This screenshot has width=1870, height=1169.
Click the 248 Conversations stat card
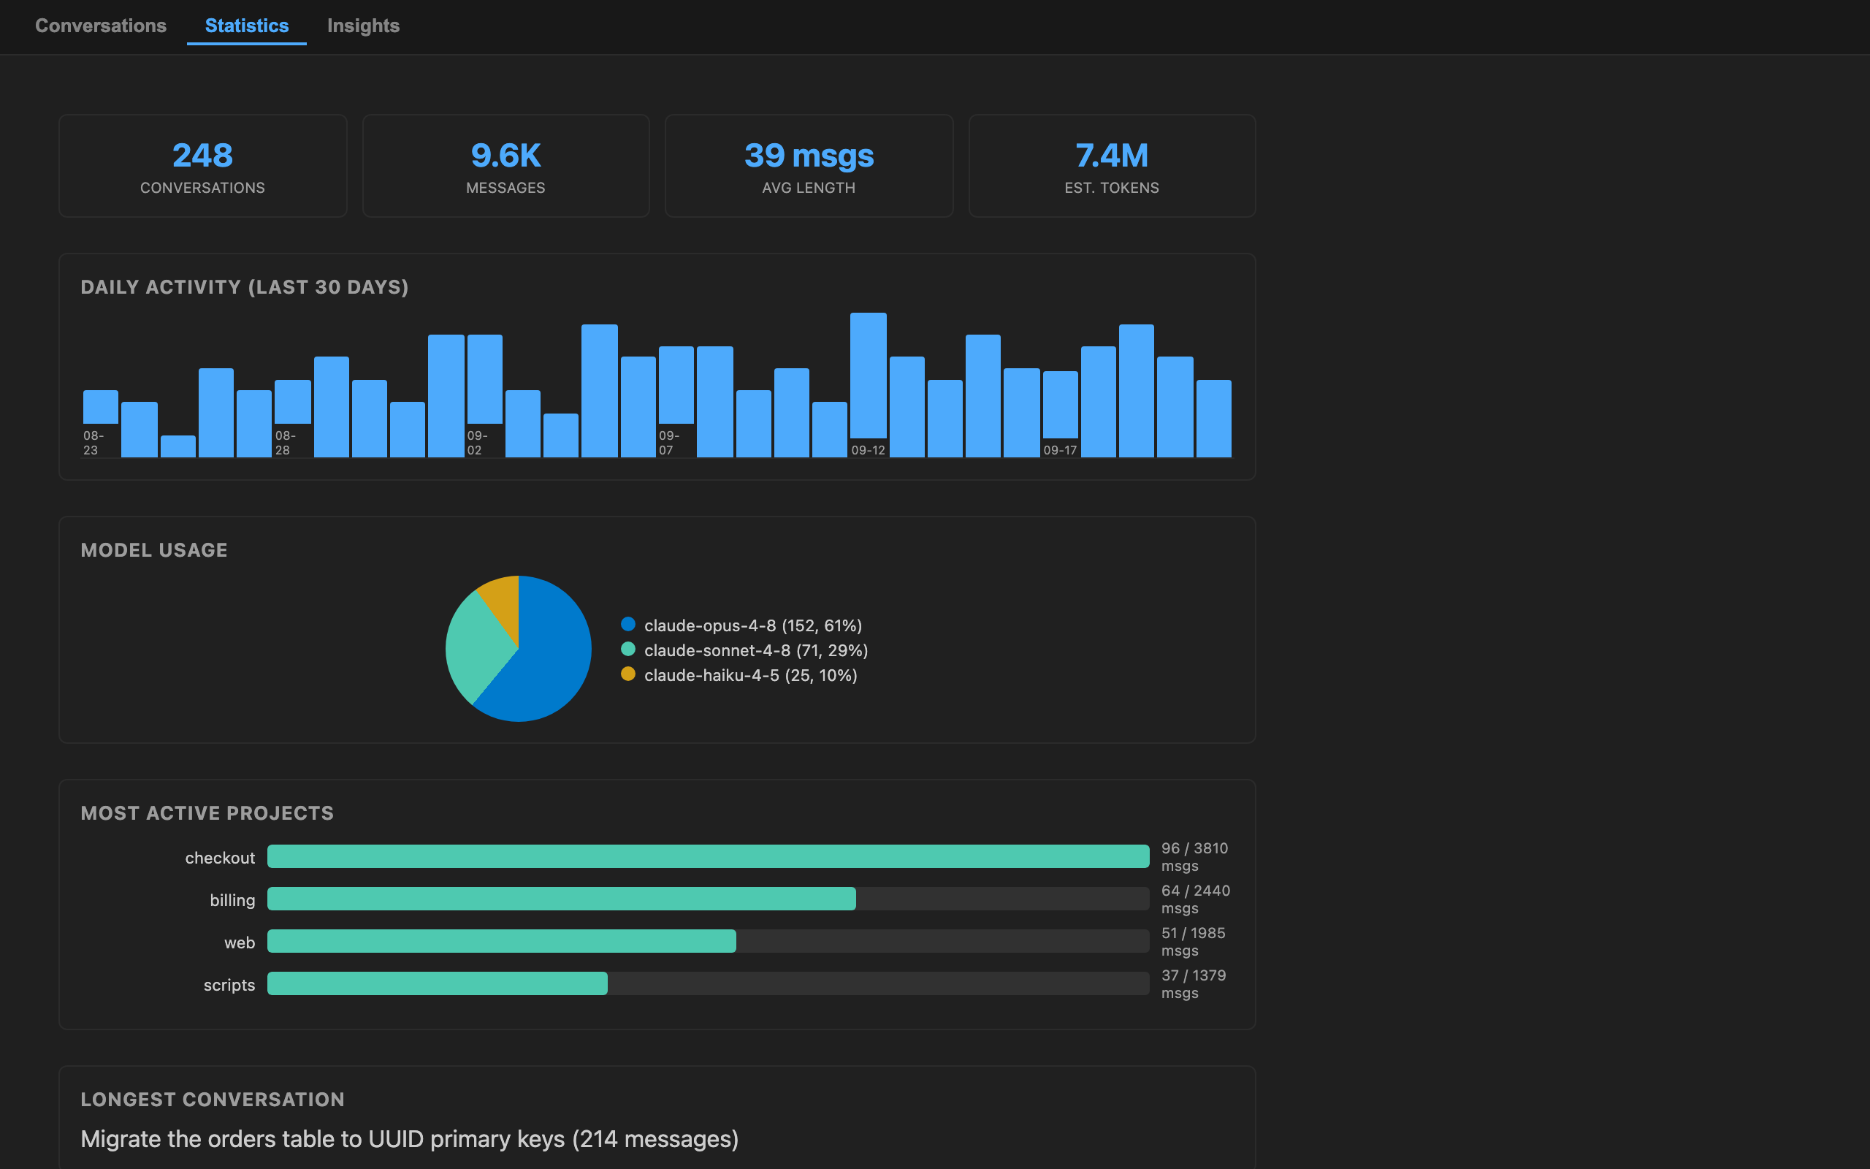click(x=202, y=167)
